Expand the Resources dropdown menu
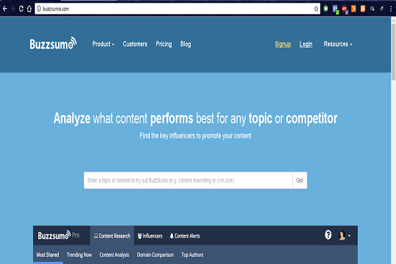This screenshot has width=396, height=264. tap(338, 44)
